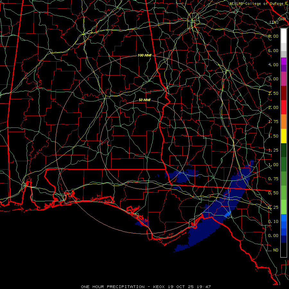Click the "4.00" legend value
The image size is (289, 289).
pyautogui.click(x=273, y=65)
